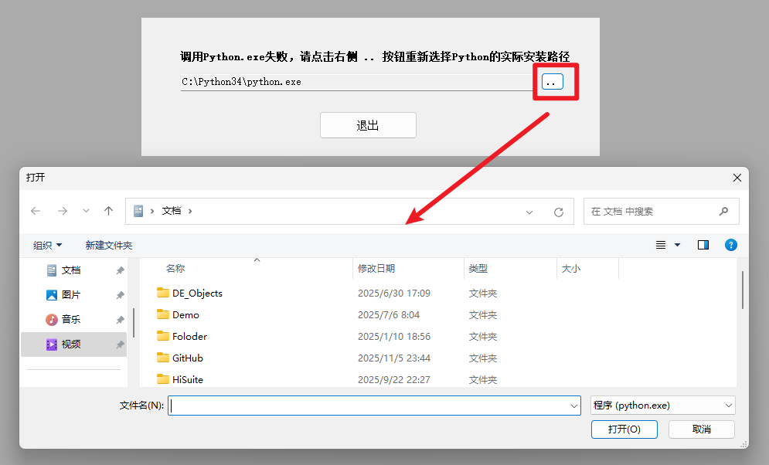Open the file name combo box dropdown
The height and width of the screenshot is (465, 769).
pyautogui.click(x=573, y=405)
